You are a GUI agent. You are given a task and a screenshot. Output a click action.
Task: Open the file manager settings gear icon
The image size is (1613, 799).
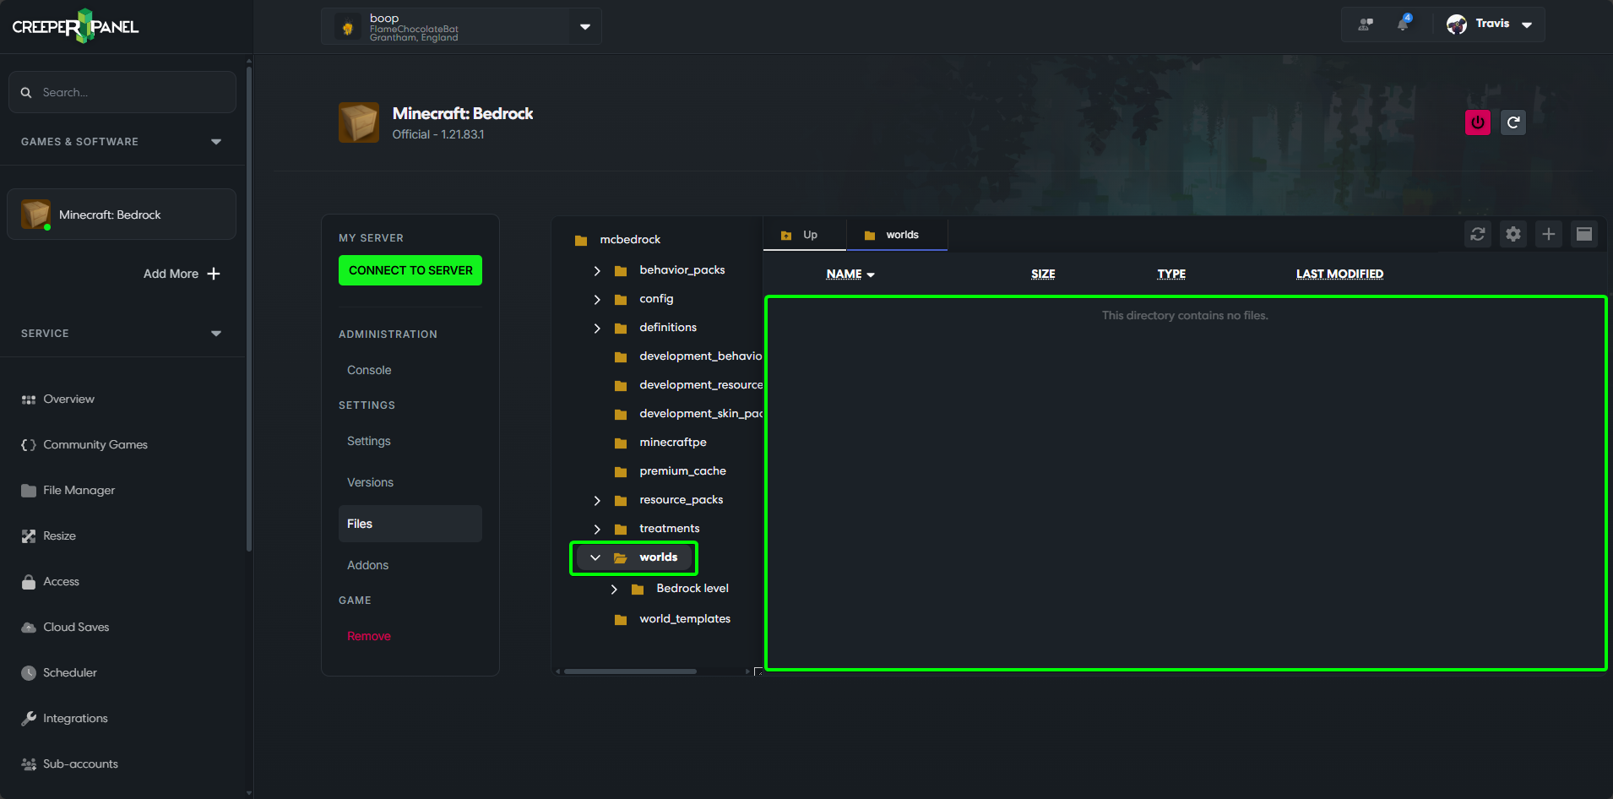point(1513,234)
